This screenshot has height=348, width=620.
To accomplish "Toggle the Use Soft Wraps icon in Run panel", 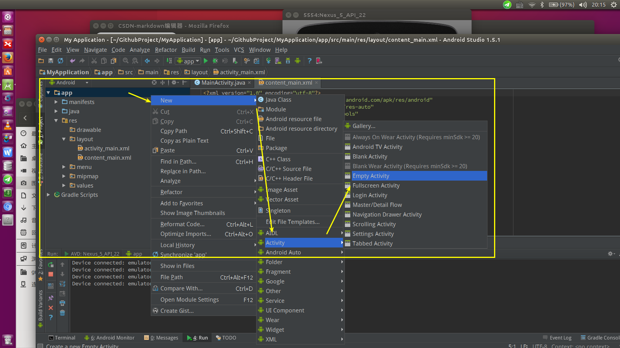I will tap(62, 284).
